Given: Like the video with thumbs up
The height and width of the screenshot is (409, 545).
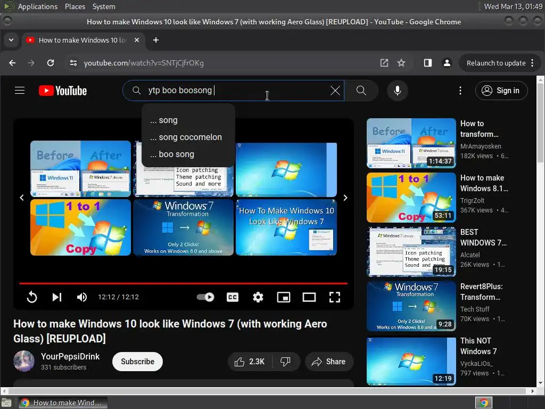Looking at the screenshot, I should [x=250, y=362].
